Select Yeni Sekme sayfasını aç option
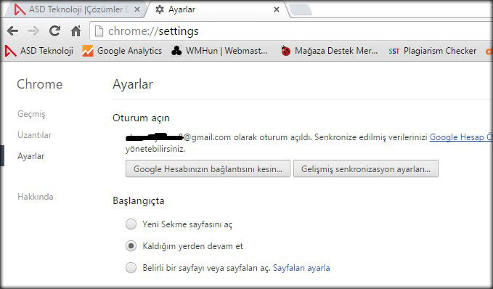Screen dimensions: 493x289 click(131, 224)
